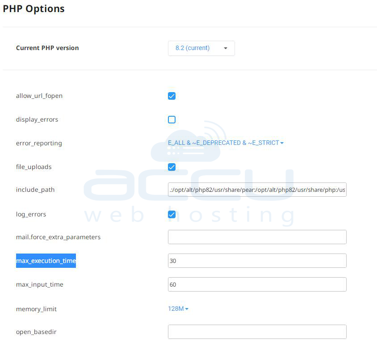Expand the error_reporting dropdown
The height and width of the screenshot is (347, 377).
tap(223, 143)
